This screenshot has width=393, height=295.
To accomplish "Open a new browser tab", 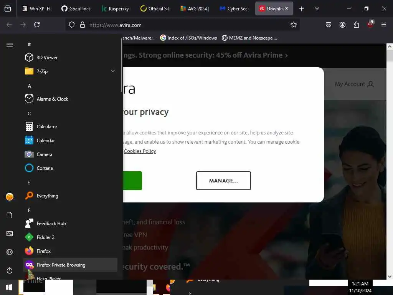I will 302,9.
